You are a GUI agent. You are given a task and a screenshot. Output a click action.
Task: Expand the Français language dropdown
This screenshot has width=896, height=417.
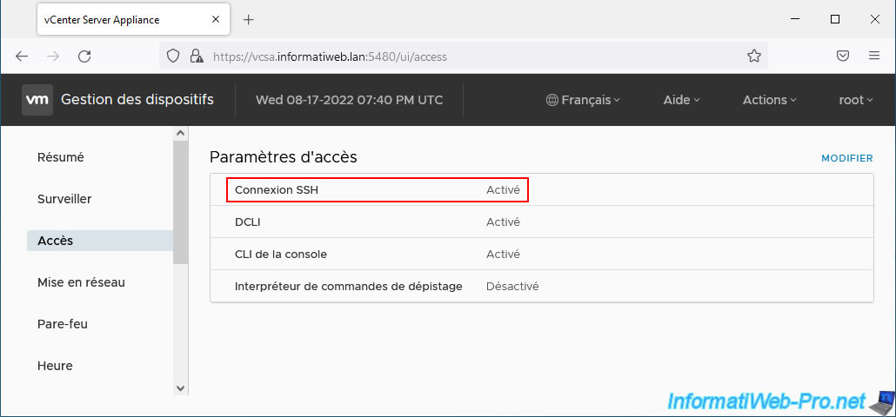583,100
